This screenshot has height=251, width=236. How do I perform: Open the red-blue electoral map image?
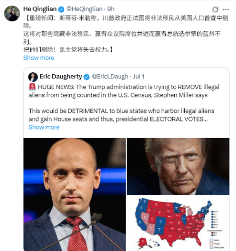coord(178,223)
